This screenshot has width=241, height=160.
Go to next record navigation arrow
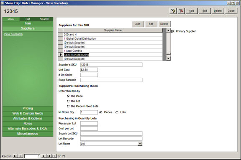[44, 156]
